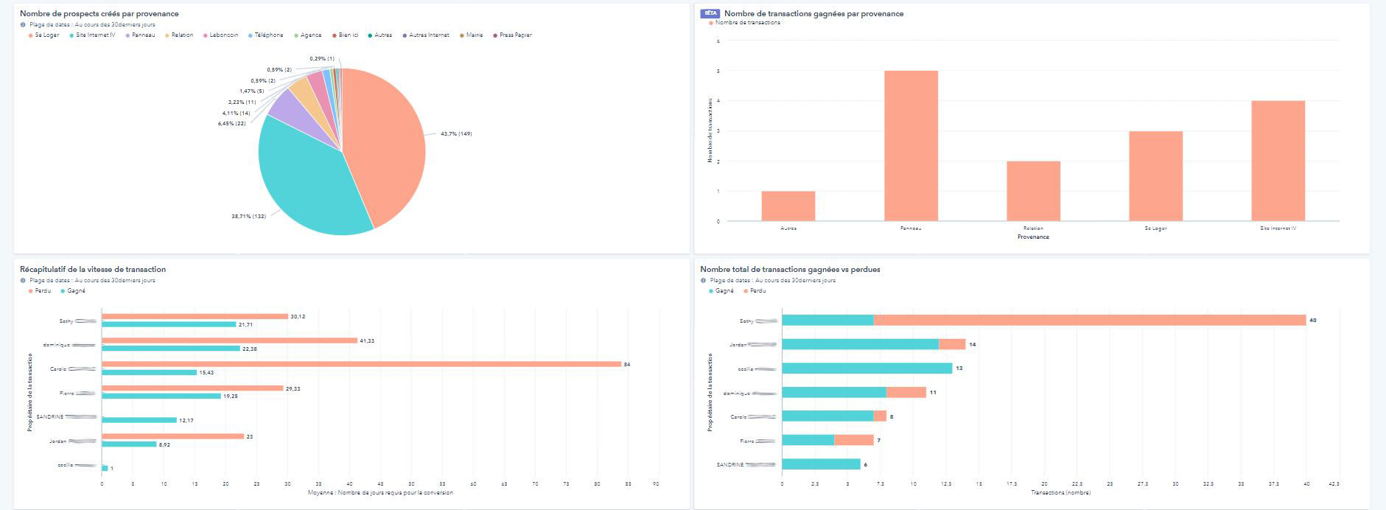The height and width of the screenshot is (510, 1386).
Task: Click the Autres bar in the transactions gagnées chart
Action: 788,206
